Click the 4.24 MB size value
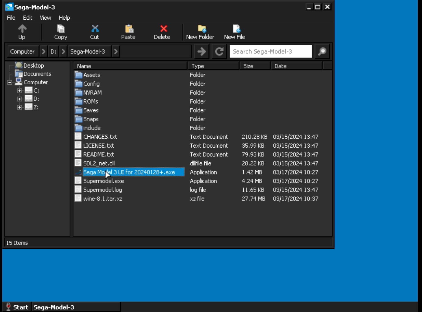Viewport: 422px width, 312px height. point(252,181)
